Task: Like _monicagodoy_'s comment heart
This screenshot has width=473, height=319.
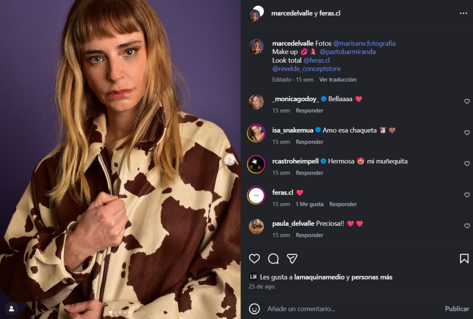Action: pyautogui.click(x=467, y=101)
